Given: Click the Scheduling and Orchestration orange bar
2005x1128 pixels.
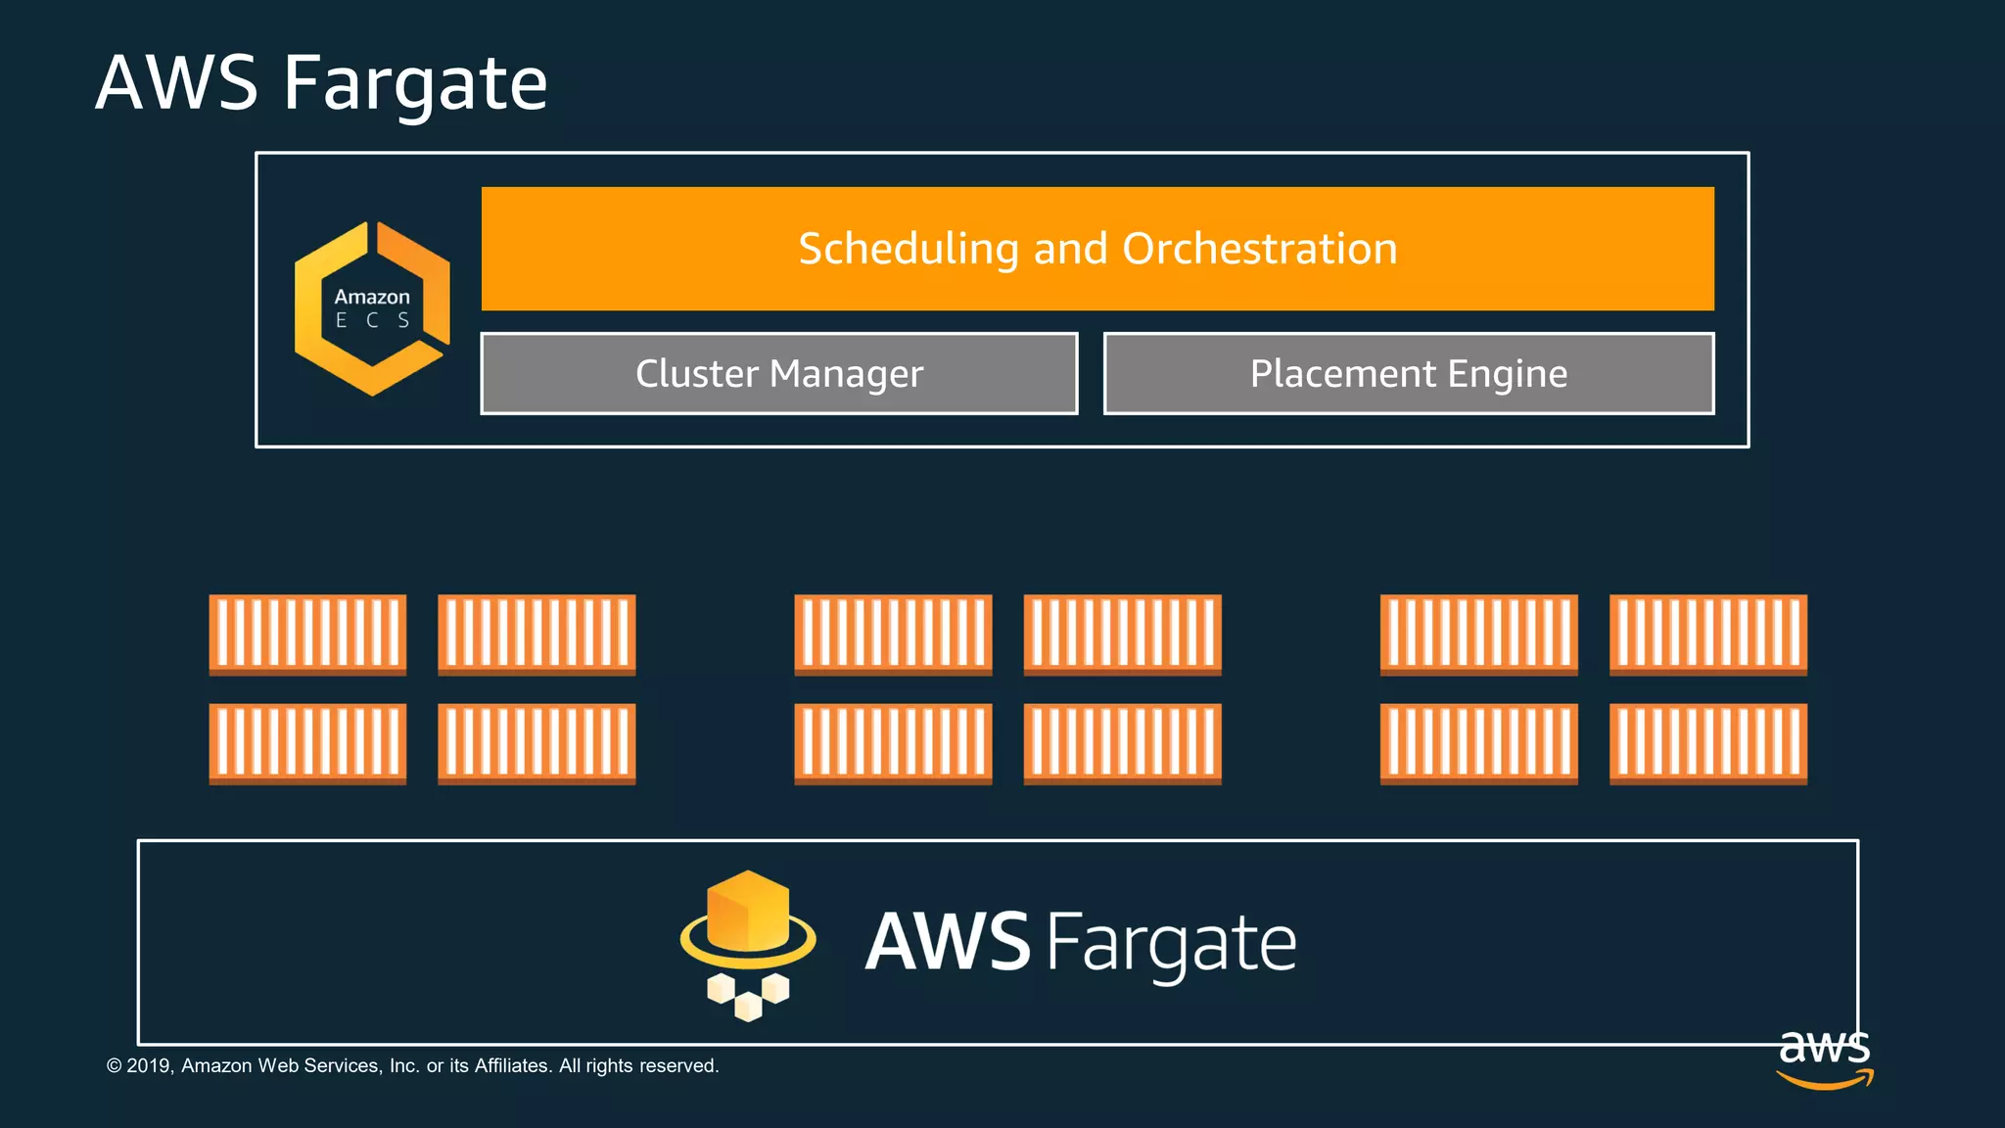Looking at the screenshot, I should (x=1096, y=249).
